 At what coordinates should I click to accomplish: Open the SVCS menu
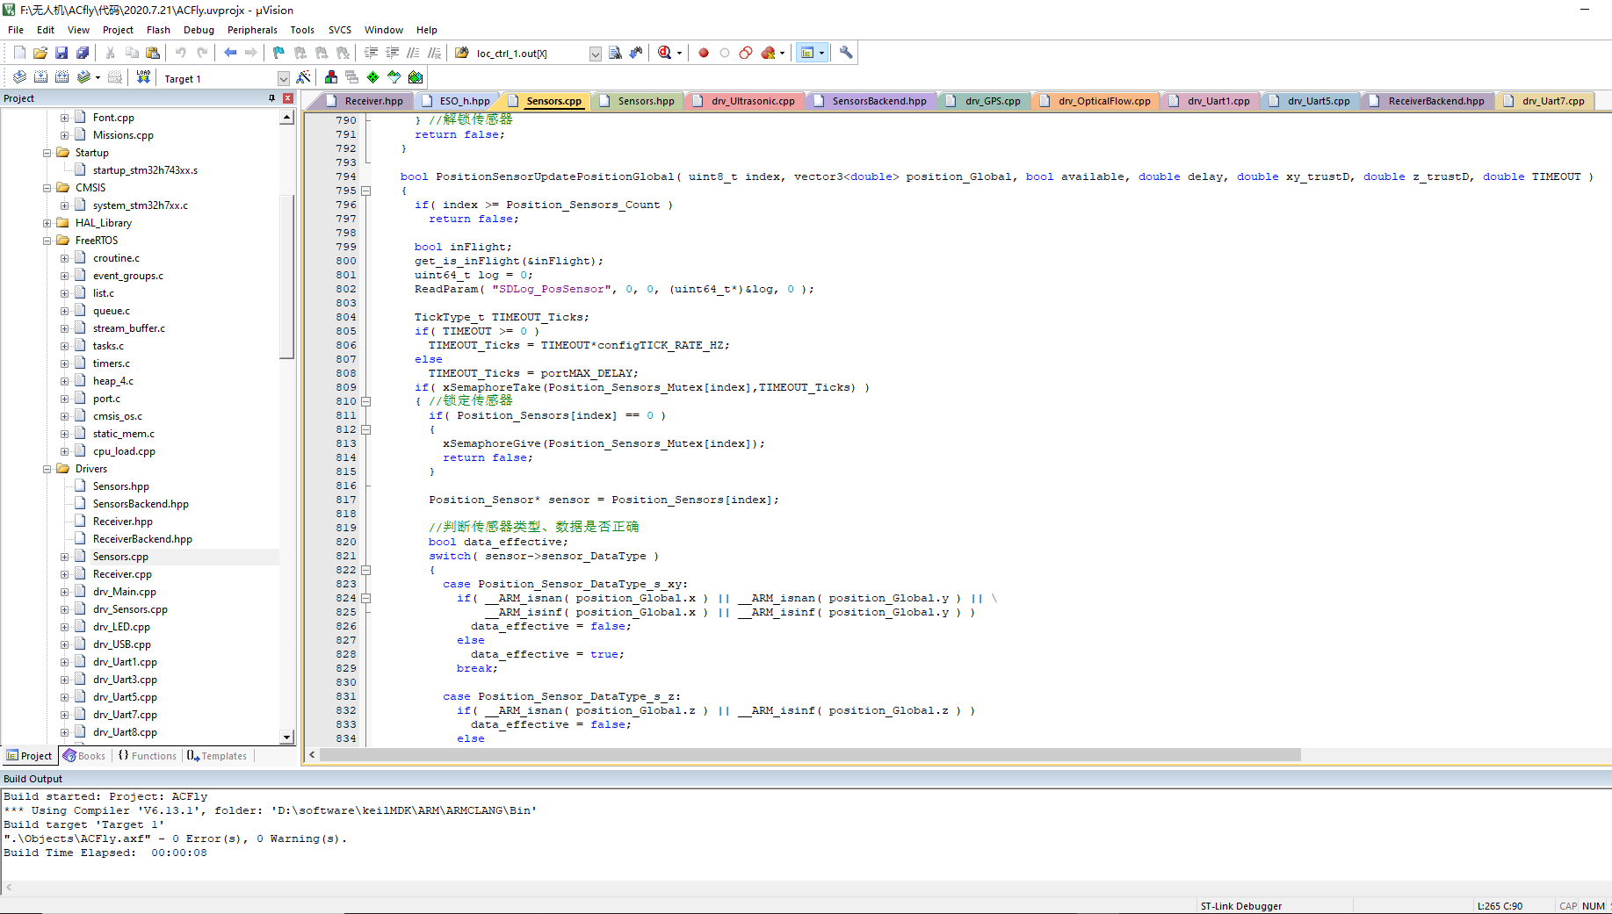pos(339,30)
